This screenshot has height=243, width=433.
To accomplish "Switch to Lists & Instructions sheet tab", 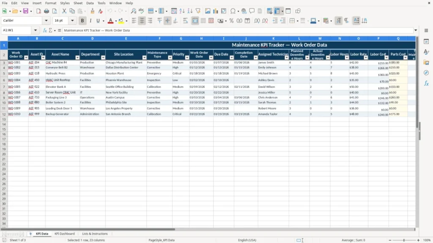I will click(95, 234).
